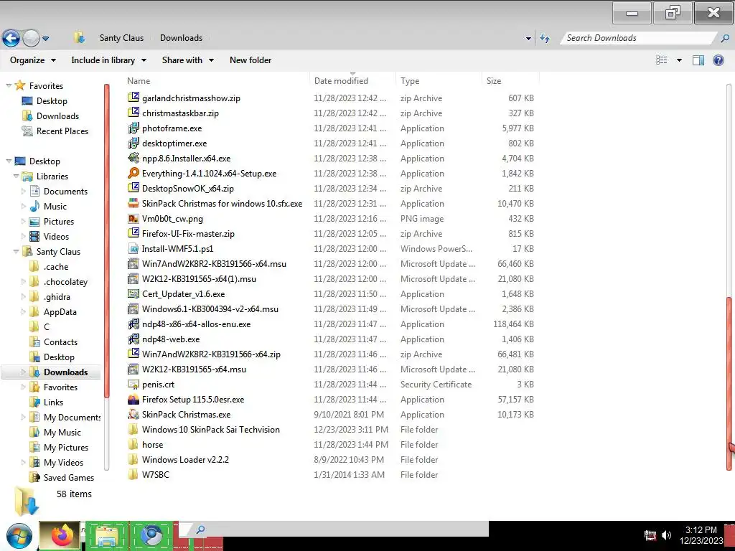Select the Install-WMF5.1.ps1 script icon

(134, 248)
